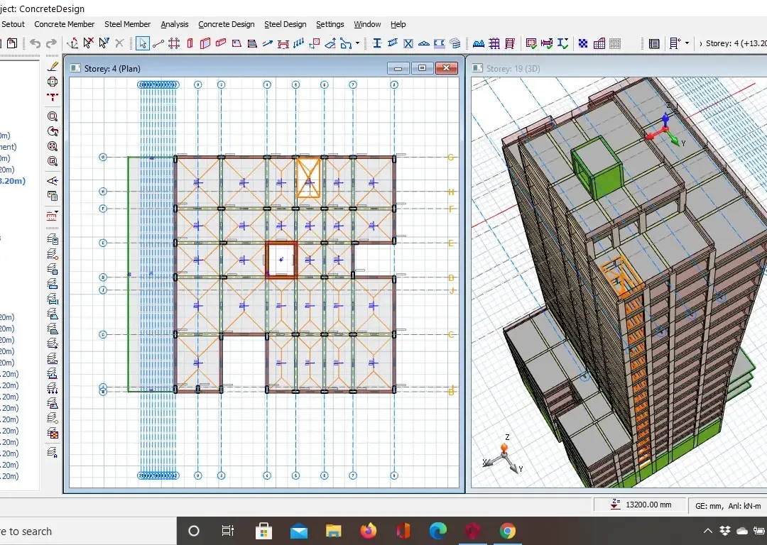The image size is (767, 545).
Task: Open the Concrete Design menu
Action: pyautogui.click(x=226, y=24)
